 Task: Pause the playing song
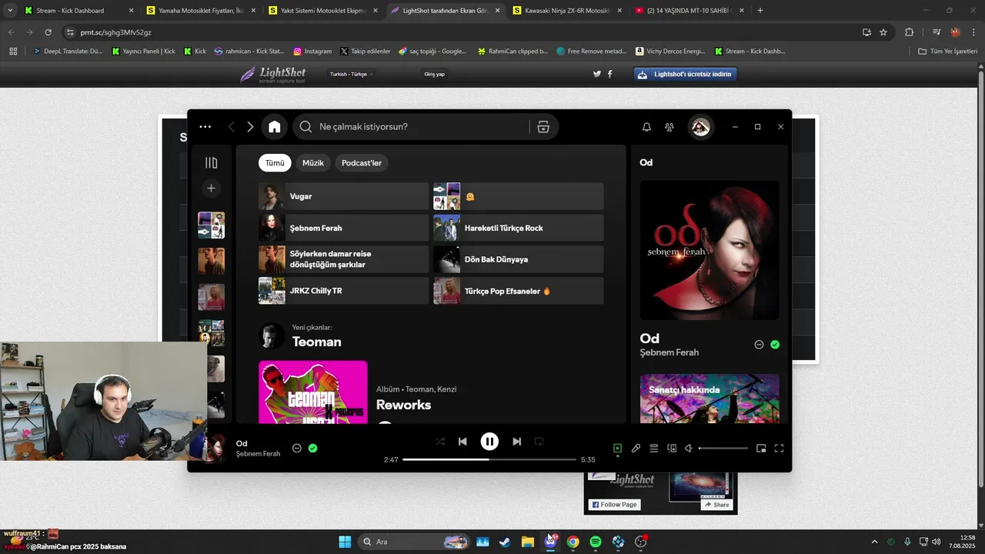[489, 442]
